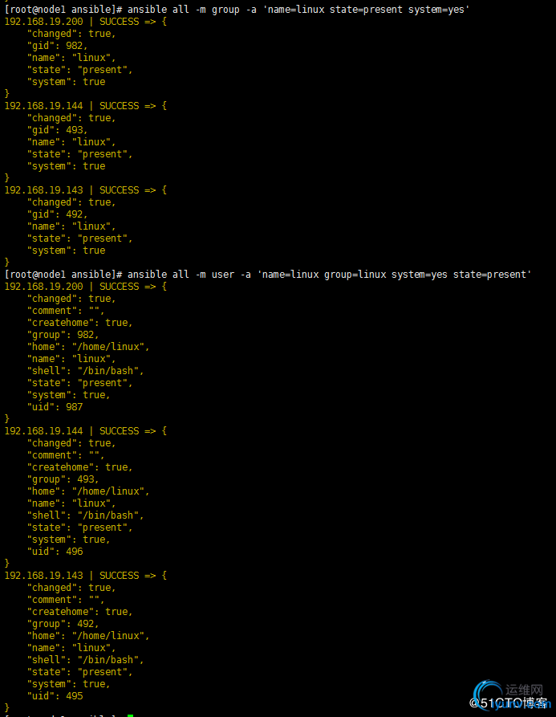
Task: Click the "uid": 495 output line
Action: click(55, 696)
